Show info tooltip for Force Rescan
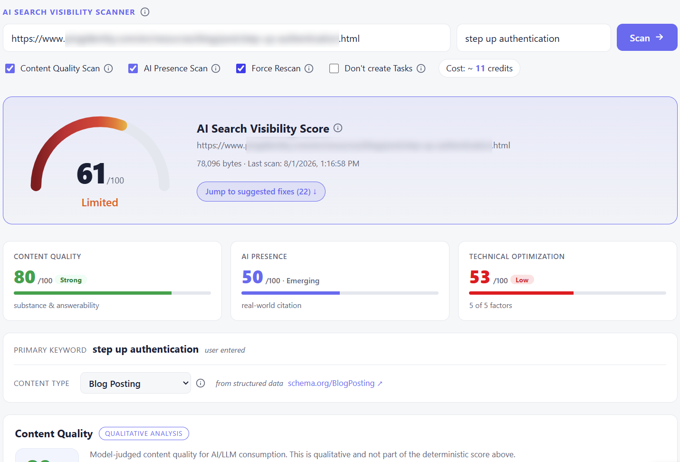 coord(309,68)
